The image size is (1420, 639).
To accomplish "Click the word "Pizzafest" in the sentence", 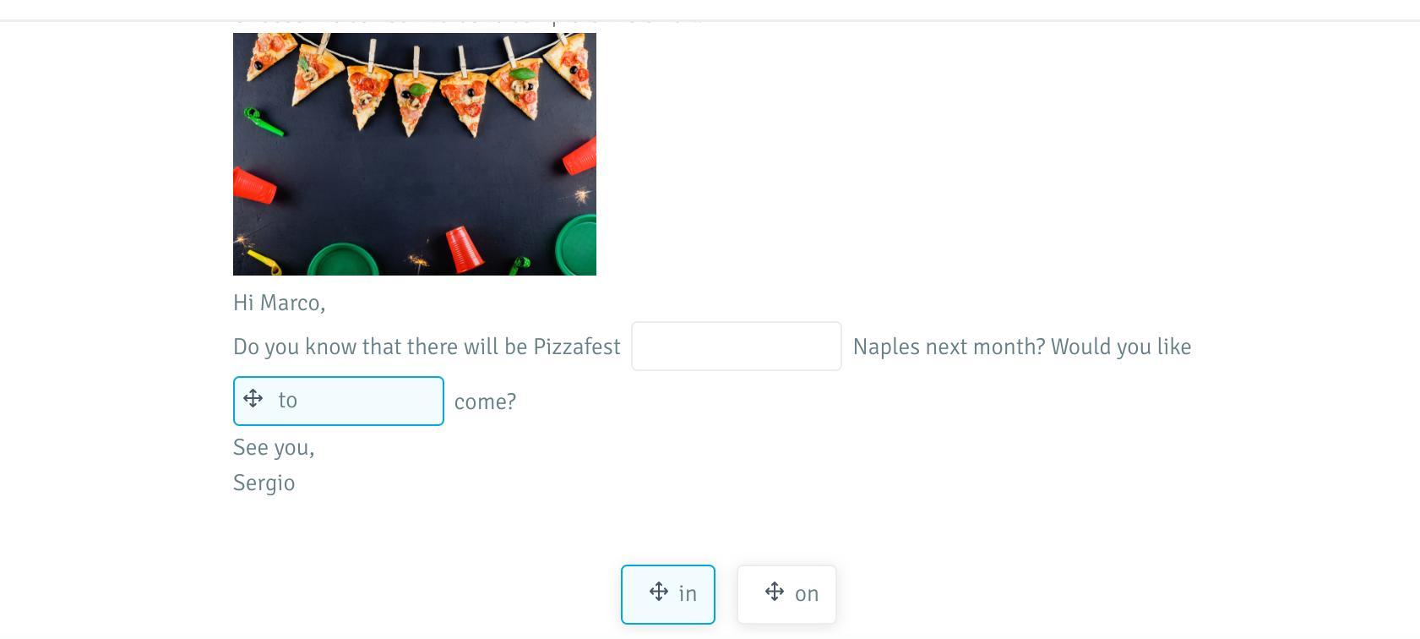I will tap(577, 347).
